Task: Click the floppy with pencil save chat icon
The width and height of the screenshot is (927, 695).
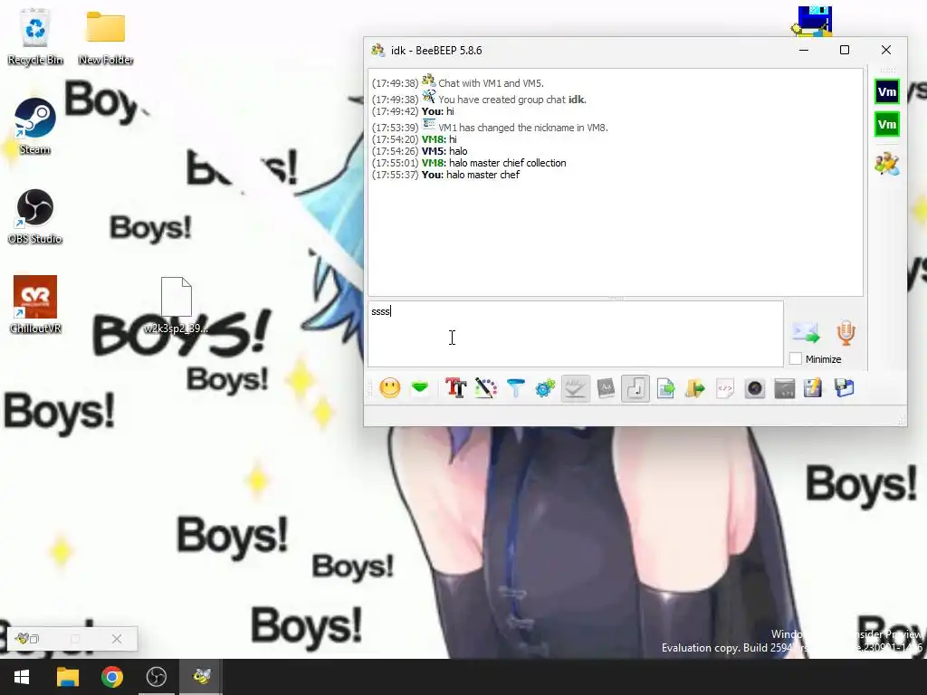Action: [x=814, y=388]
